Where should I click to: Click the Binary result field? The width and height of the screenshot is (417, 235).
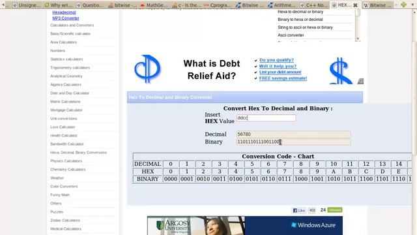[293, 142]
